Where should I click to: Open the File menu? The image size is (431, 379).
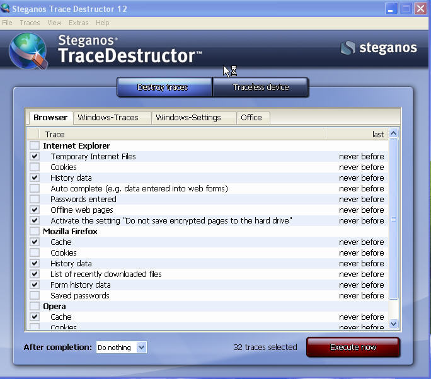[7, 23]
